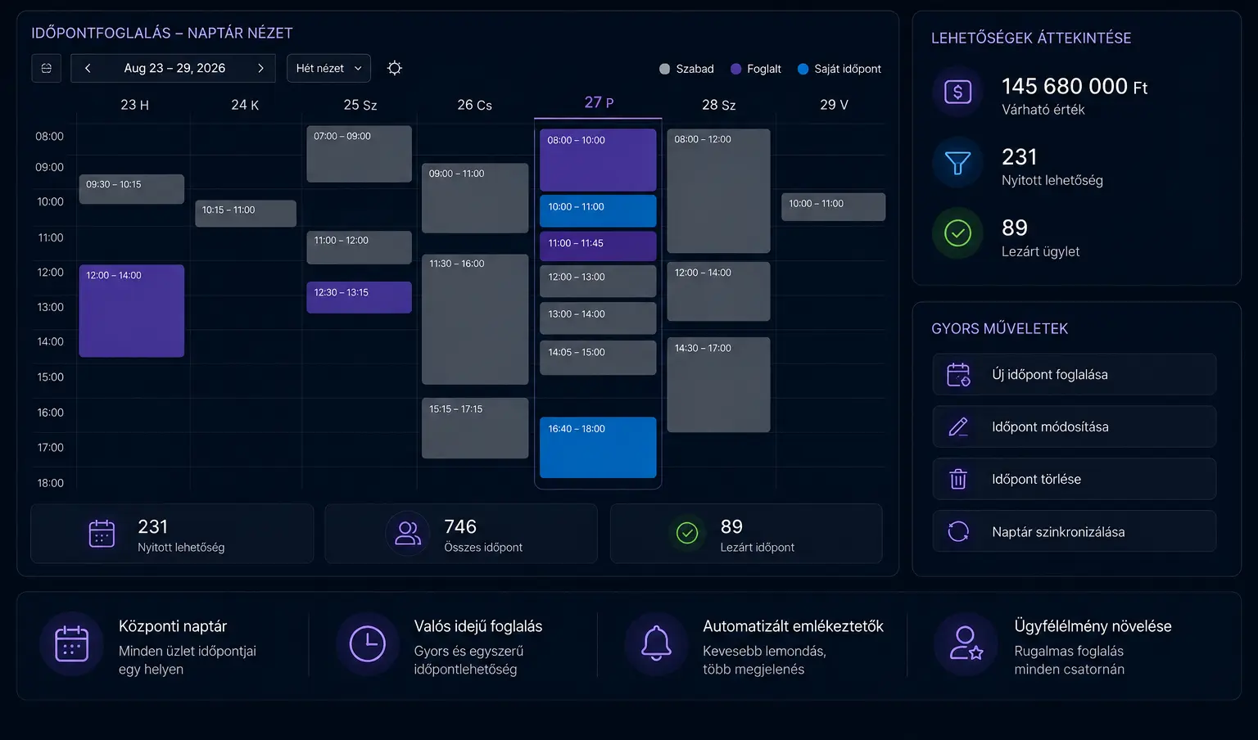Screen dimensions: 1258x740
Task: Click the Időpont törlése button
Action: click(1075, 479)
